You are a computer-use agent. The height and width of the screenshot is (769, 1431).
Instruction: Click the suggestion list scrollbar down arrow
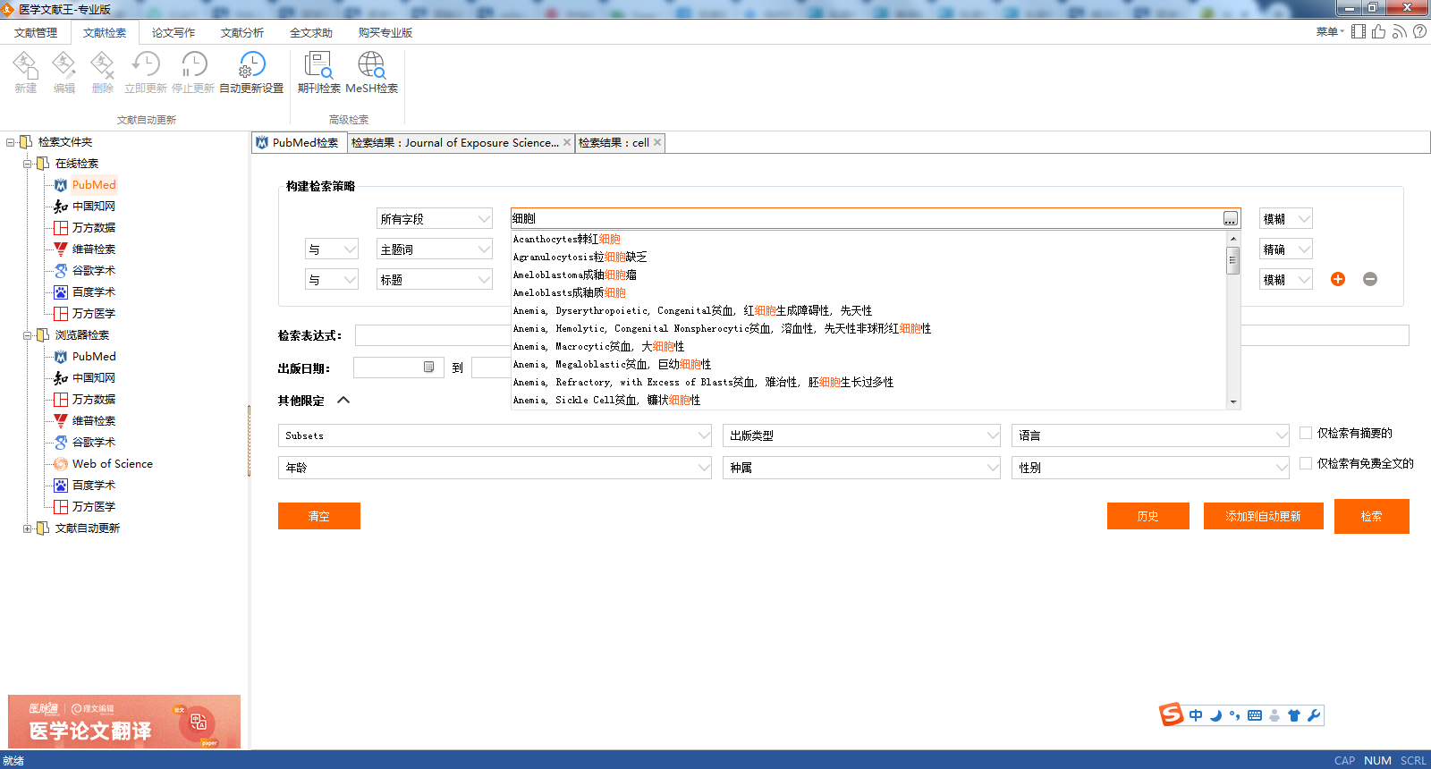point(1233,402)
